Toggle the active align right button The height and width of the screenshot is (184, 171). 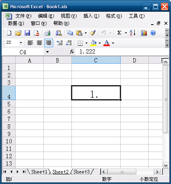tap(48, 43)
